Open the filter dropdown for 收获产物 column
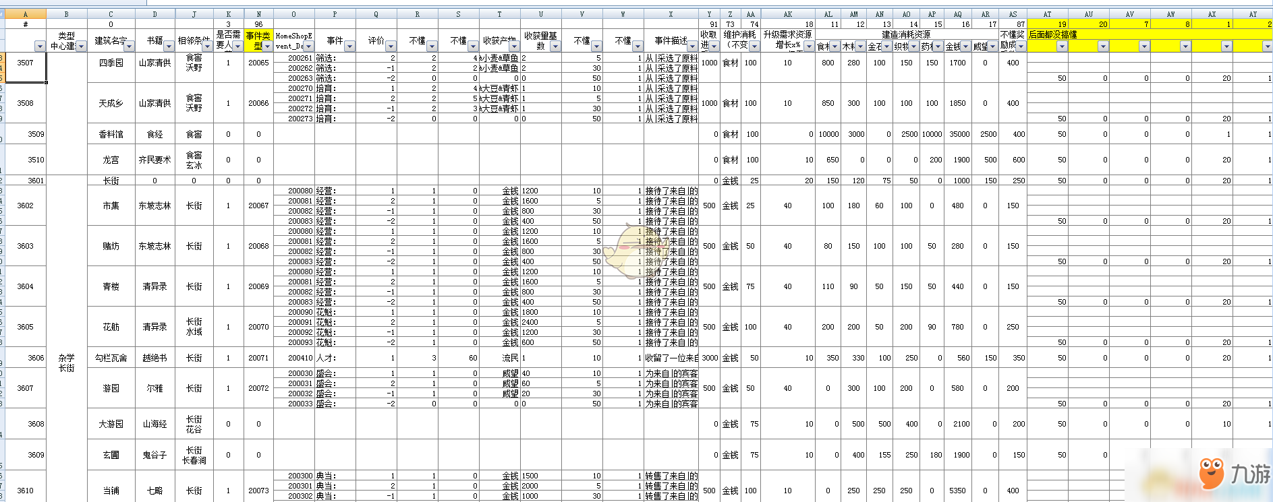The width and height of the screenshot is (1273, 502). [x=514, y=46]
